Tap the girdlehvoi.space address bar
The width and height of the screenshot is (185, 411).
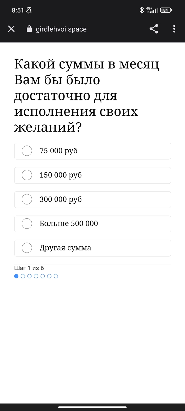click(61, 29)
